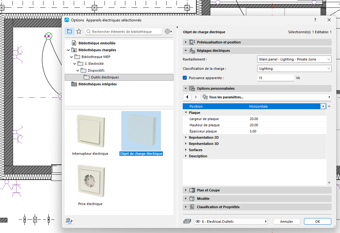Open the Position value arrow button
The height and width of the screenshot is (233, 340).
pyautogui.click(x=323, y=106)
